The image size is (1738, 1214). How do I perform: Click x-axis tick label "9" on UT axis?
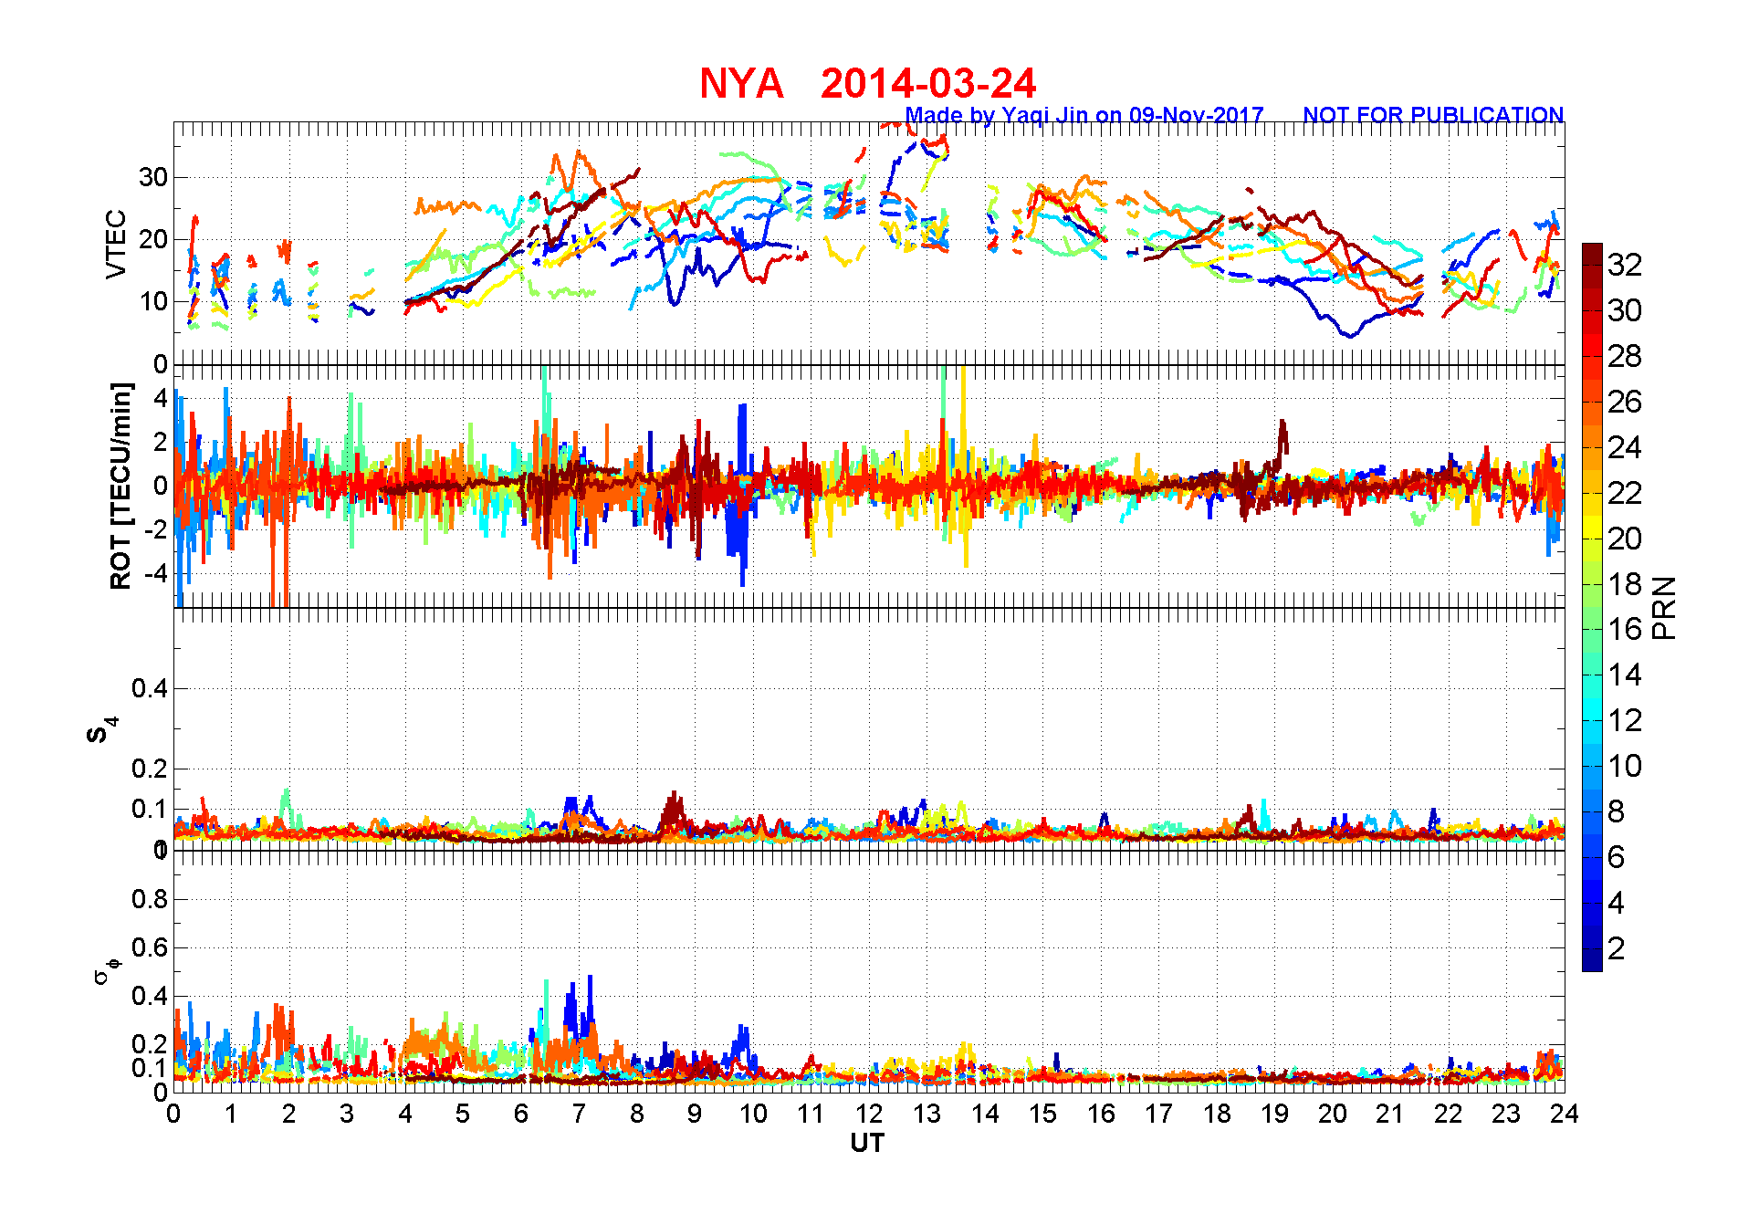[x=695, y=1114]
